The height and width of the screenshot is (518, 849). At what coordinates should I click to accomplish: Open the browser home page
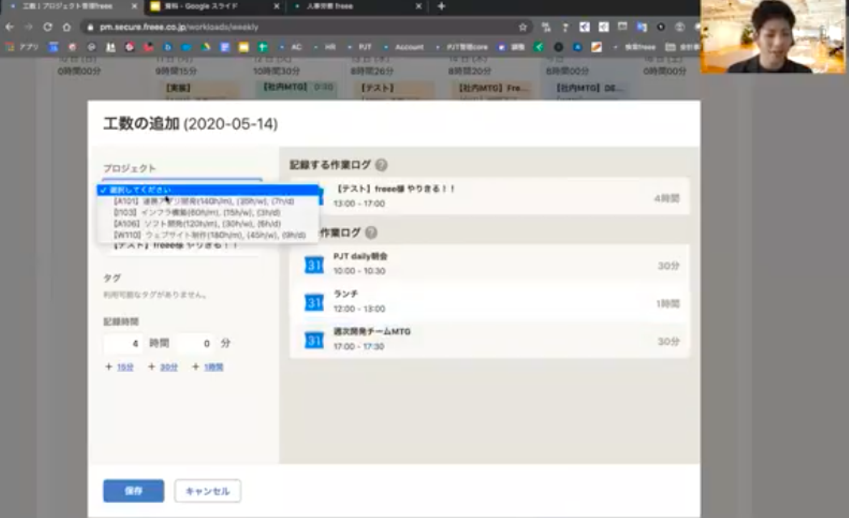[67, 27]
